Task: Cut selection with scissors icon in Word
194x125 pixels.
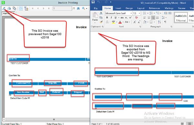Action: (x=101, y=13)
